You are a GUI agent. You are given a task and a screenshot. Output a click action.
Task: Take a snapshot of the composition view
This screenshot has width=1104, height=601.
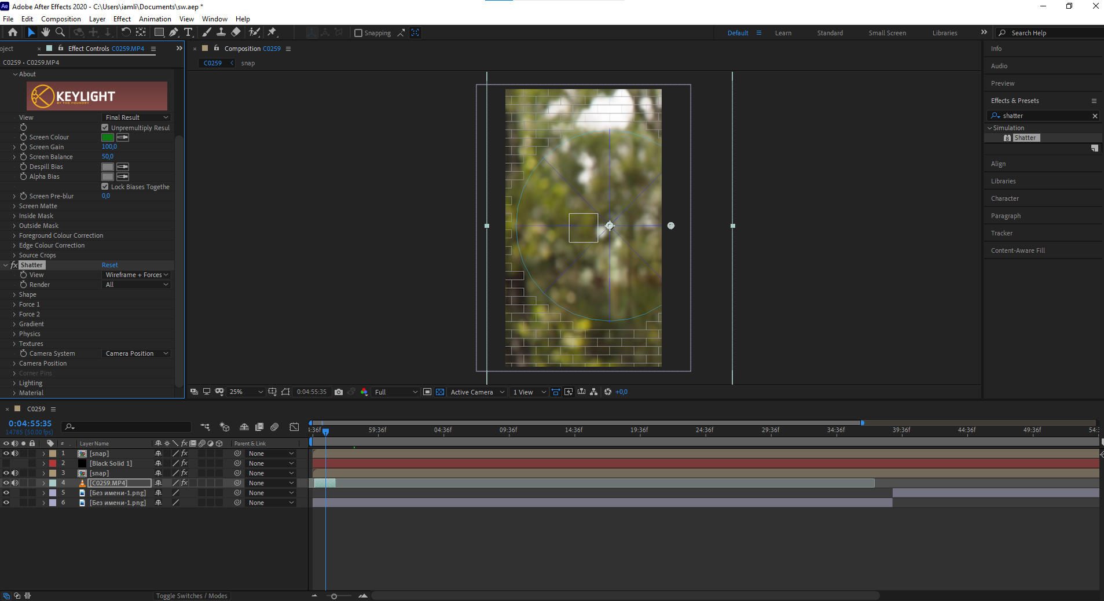[339, 392]
